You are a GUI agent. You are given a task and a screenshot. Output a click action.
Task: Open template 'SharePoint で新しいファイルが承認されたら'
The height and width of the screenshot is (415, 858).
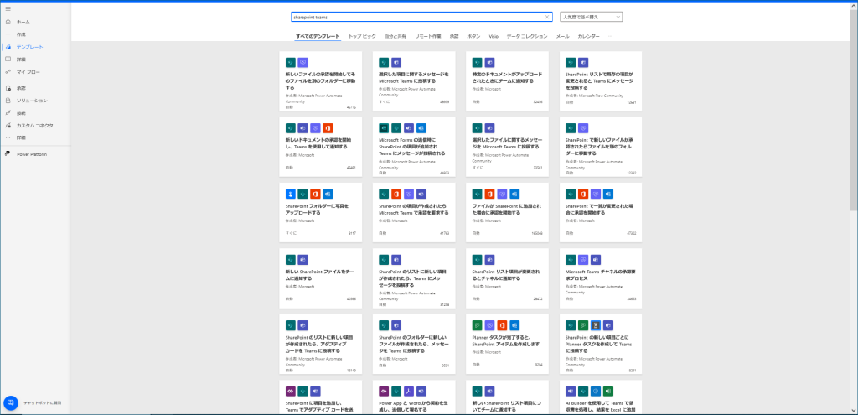point(601,147)
